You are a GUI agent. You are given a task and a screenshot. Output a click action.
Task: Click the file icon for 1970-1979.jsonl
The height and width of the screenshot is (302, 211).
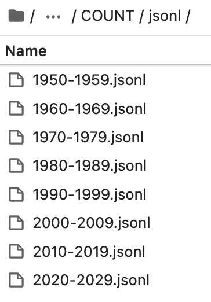(16, 137)
